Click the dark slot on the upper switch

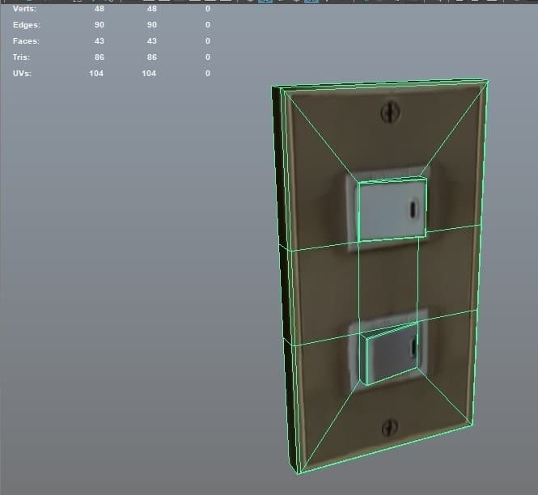pos(415,209)
